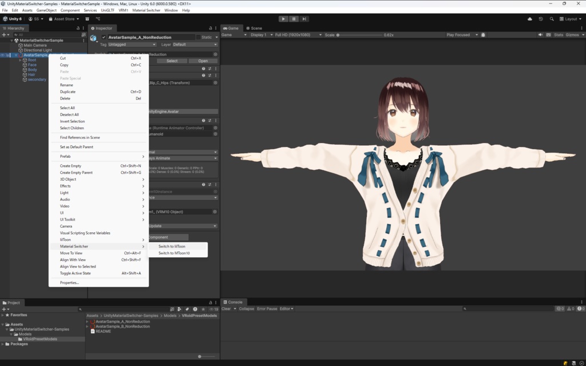Open Unity Cloud services icon

[x=529, y=18]
